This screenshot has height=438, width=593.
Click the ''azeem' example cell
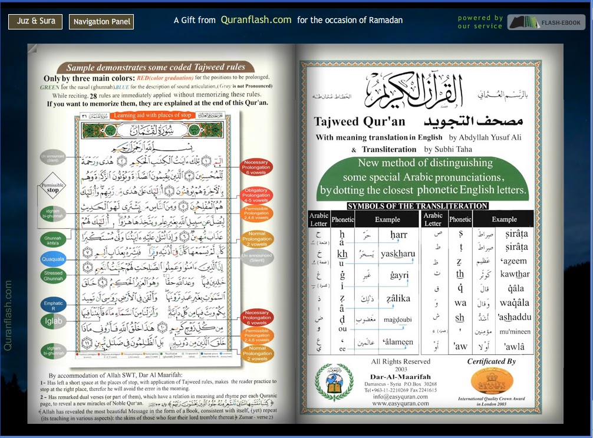513,261
